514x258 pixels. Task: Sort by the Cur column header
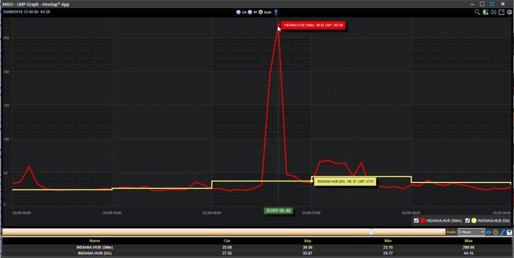pyautogui.click(x=227, y=240)
